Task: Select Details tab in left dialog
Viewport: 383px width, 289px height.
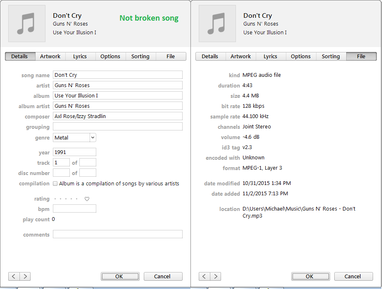Action: pyautogui.click(x=20, y=57)
